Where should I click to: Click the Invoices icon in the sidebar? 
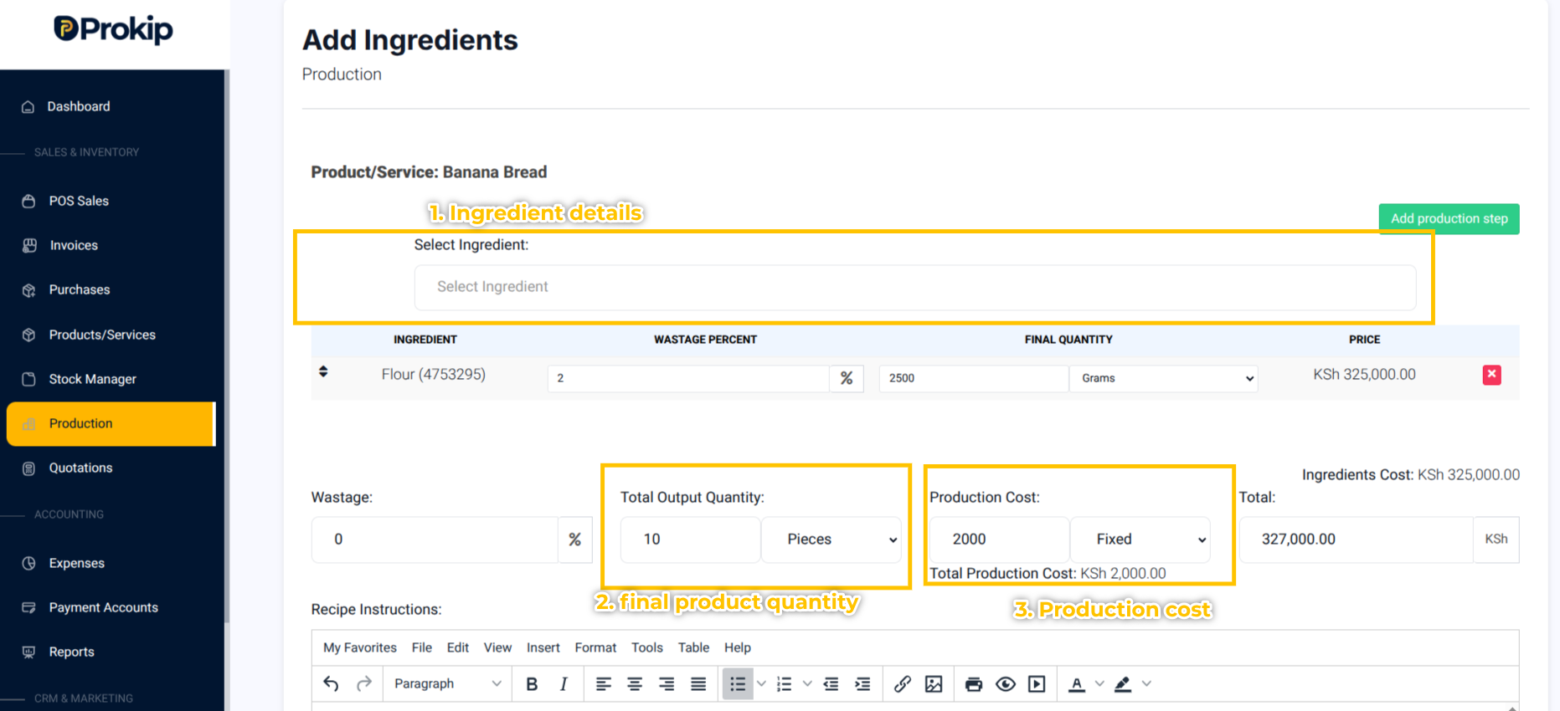29,246
